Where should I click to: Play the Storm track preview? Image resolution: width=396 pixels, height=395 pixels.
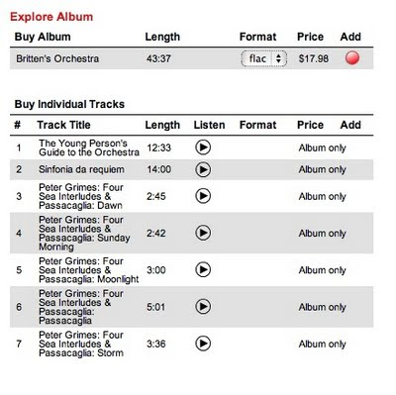203,344
